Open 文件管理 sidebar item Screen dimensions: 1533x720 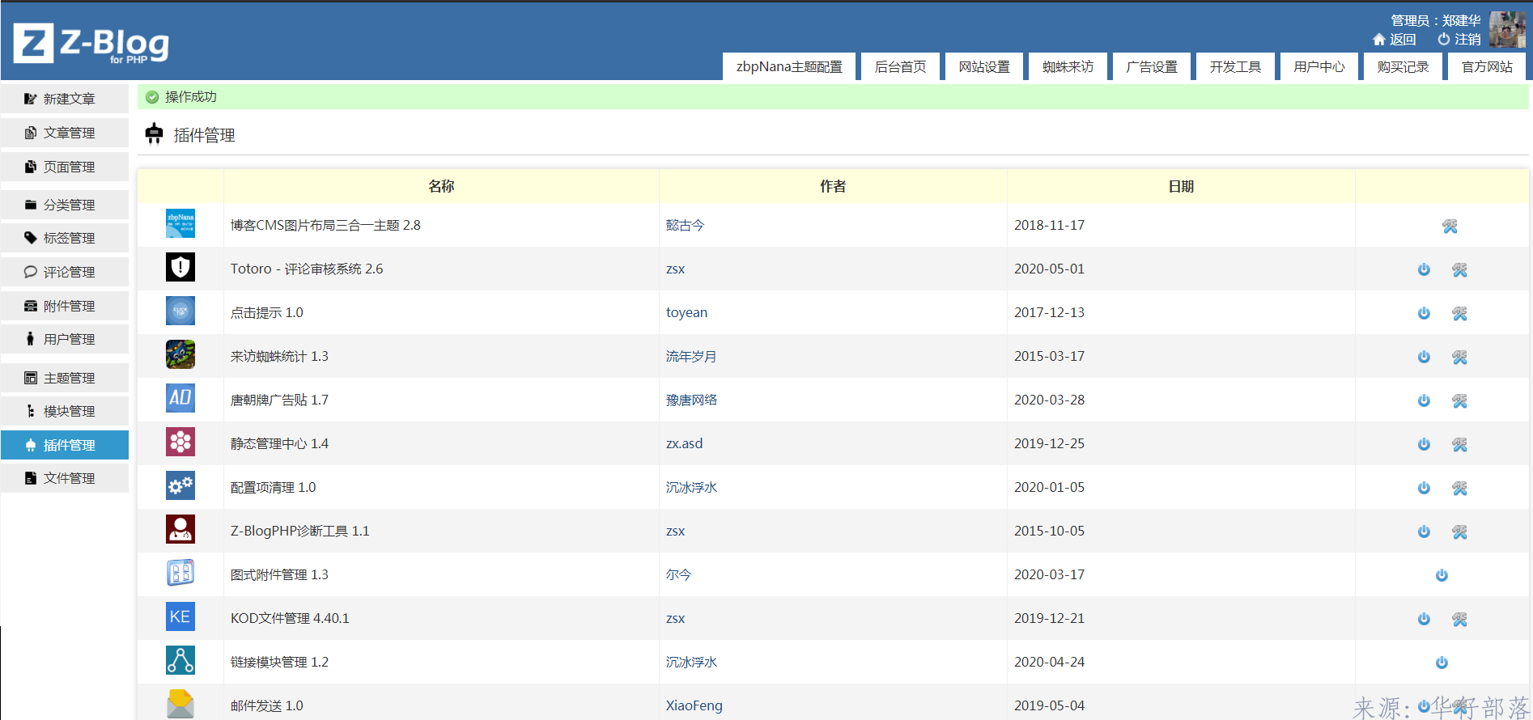65,478
